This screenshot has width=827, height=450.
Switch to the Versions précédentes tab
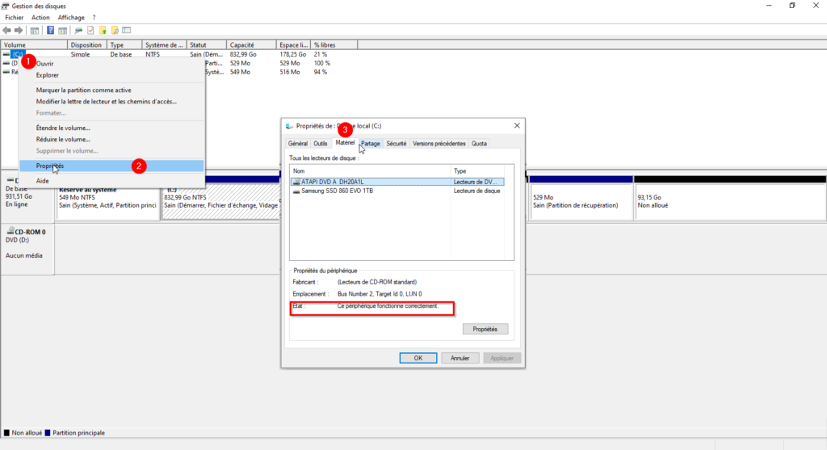(x=439, y=144)
